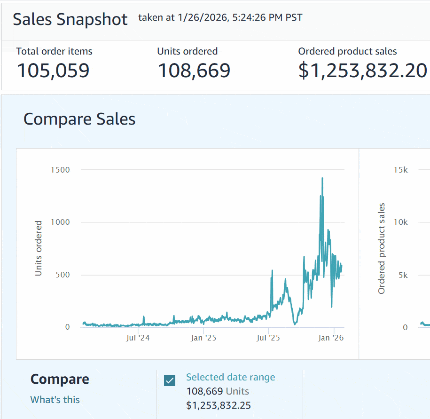430x419 pixels.
Task: Click the "Selected date range" label text
Action: [230, 377]
